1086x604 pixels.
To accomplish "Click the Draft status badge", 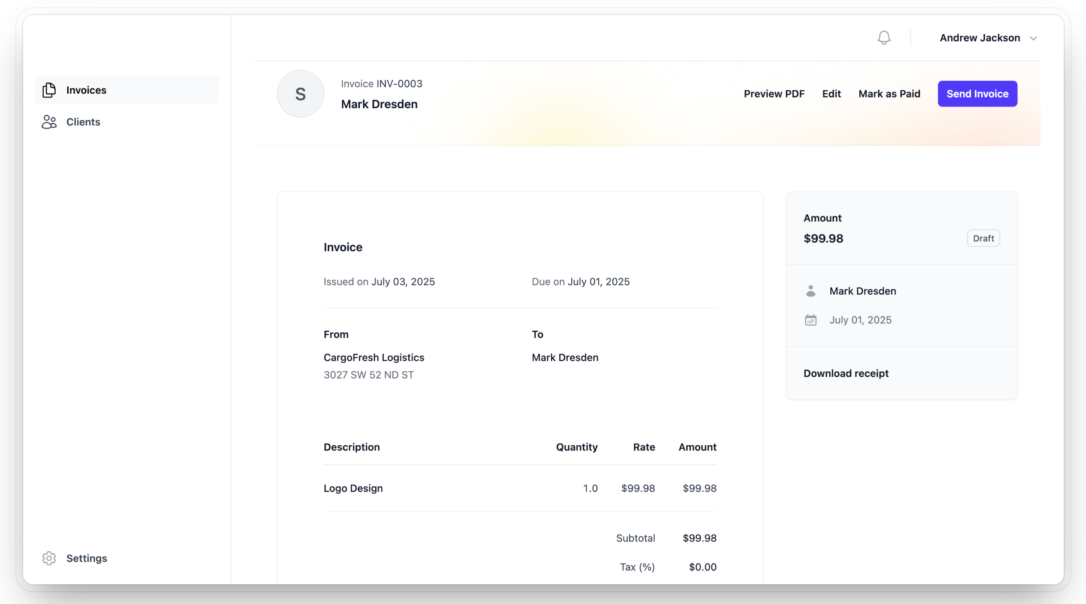I will [983, 238].
